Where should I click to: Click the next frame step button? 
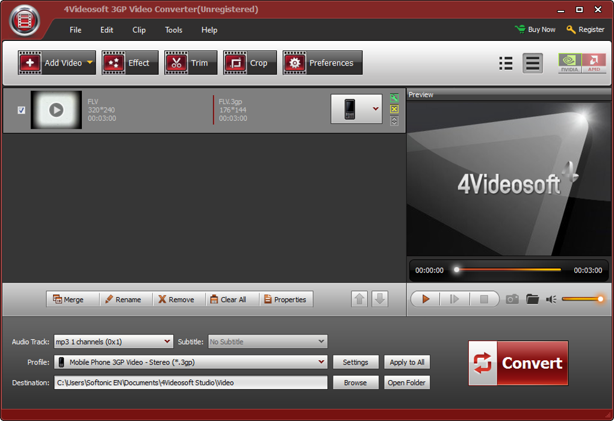click(x=454, y=300)
